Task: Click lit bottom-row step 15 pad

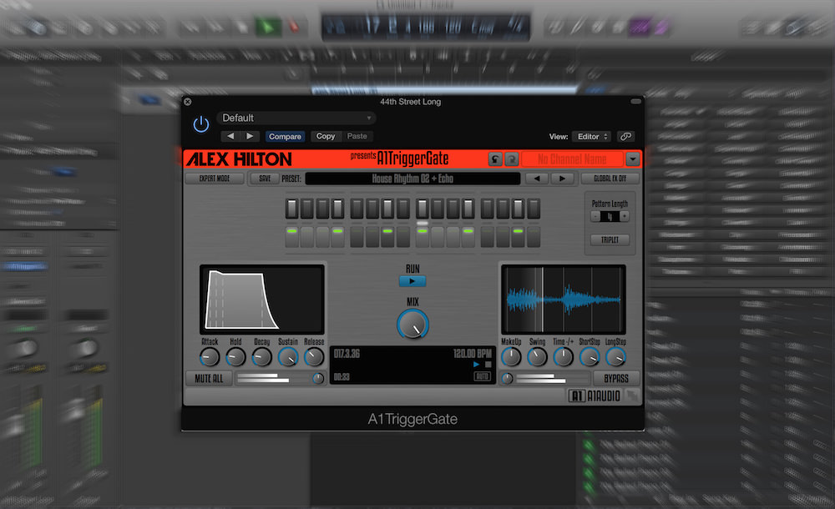Action: click(x=519, y=237)
